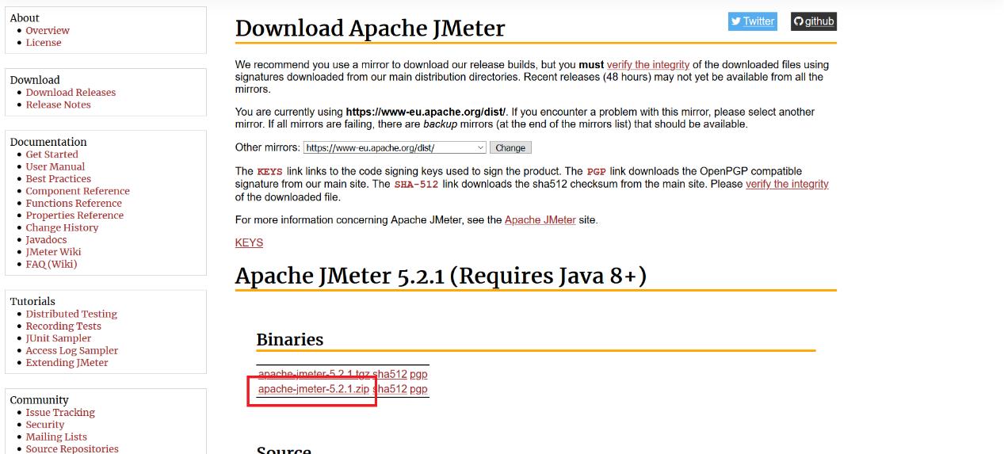Open Change History link
1004x454 pixels.
pyautogui.click(x=62, y=227)
